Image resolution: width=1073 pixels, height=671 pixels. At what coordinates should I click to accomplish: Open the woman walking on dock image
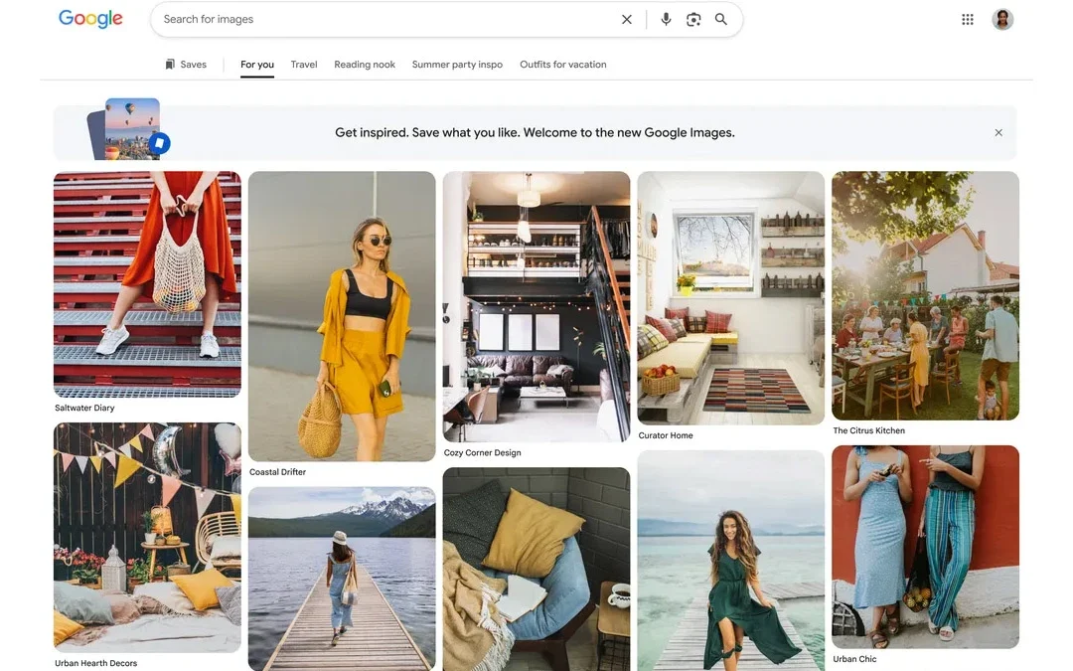[x=342, y=579]
